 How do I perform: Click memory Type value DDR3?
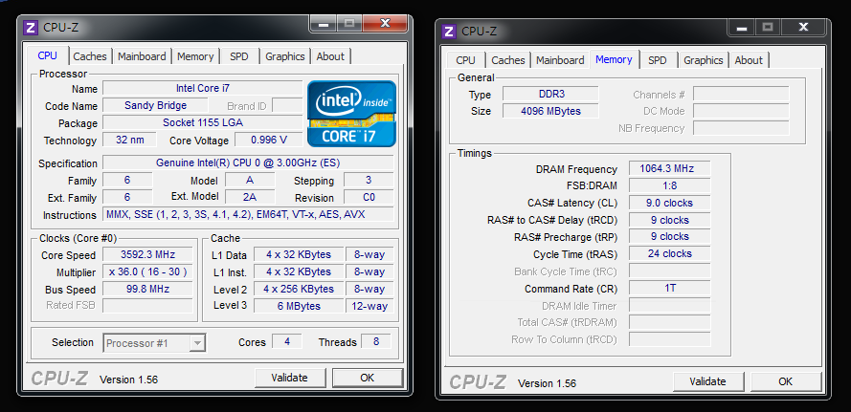click(x=550, y=94)
